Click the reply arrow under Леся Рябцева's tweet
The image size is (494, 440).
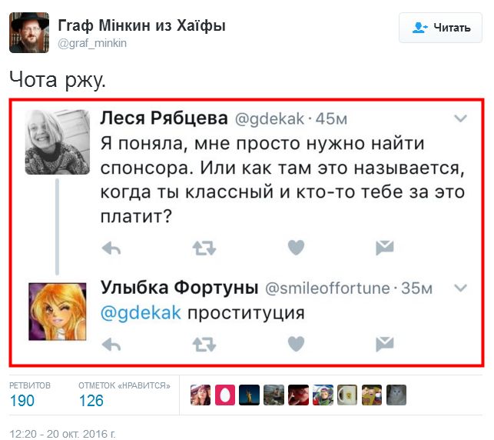pyautogui.click(x=112, y=247)
